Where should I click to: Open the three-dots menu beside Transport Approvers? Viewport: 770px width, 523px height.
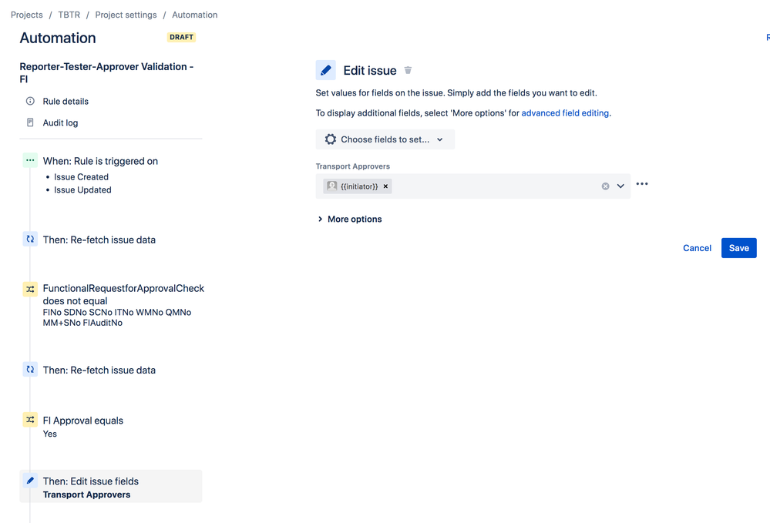click(x=642, y=184)
